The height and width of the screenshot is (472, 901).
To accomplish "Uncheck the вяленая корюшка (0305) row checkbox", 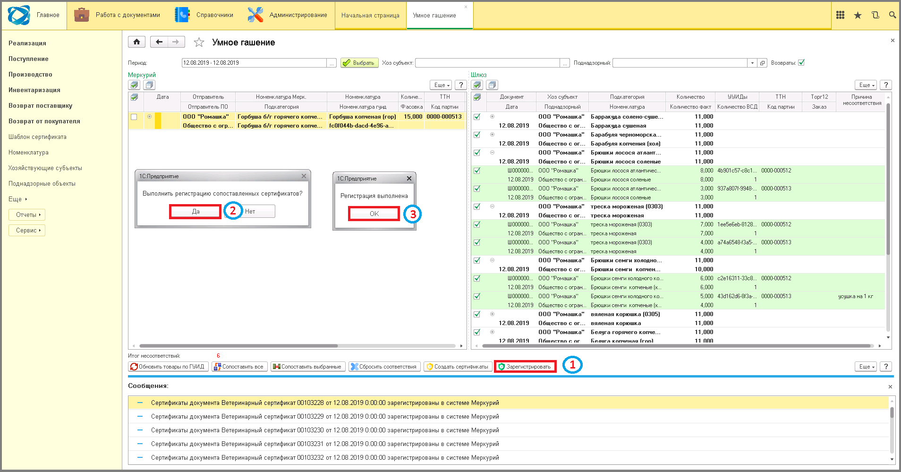I will pyautogui.click(x=477, y=314).
